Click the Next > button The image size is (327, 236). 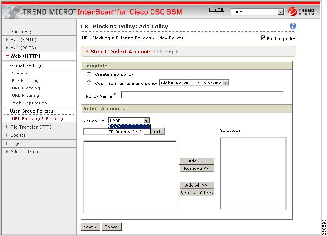click(90, 227)
